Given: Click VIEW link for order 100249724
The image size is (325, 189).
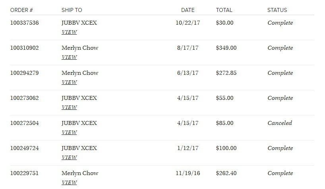Looking at the screenshot, I should pos(69,158).
